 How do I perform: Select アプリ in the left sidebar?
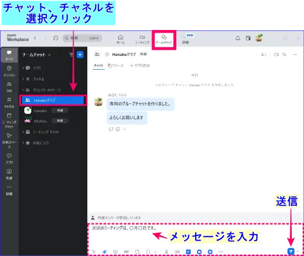9,159
